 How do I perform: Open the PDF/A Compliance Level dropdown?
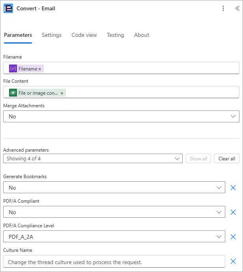point(114,236)
